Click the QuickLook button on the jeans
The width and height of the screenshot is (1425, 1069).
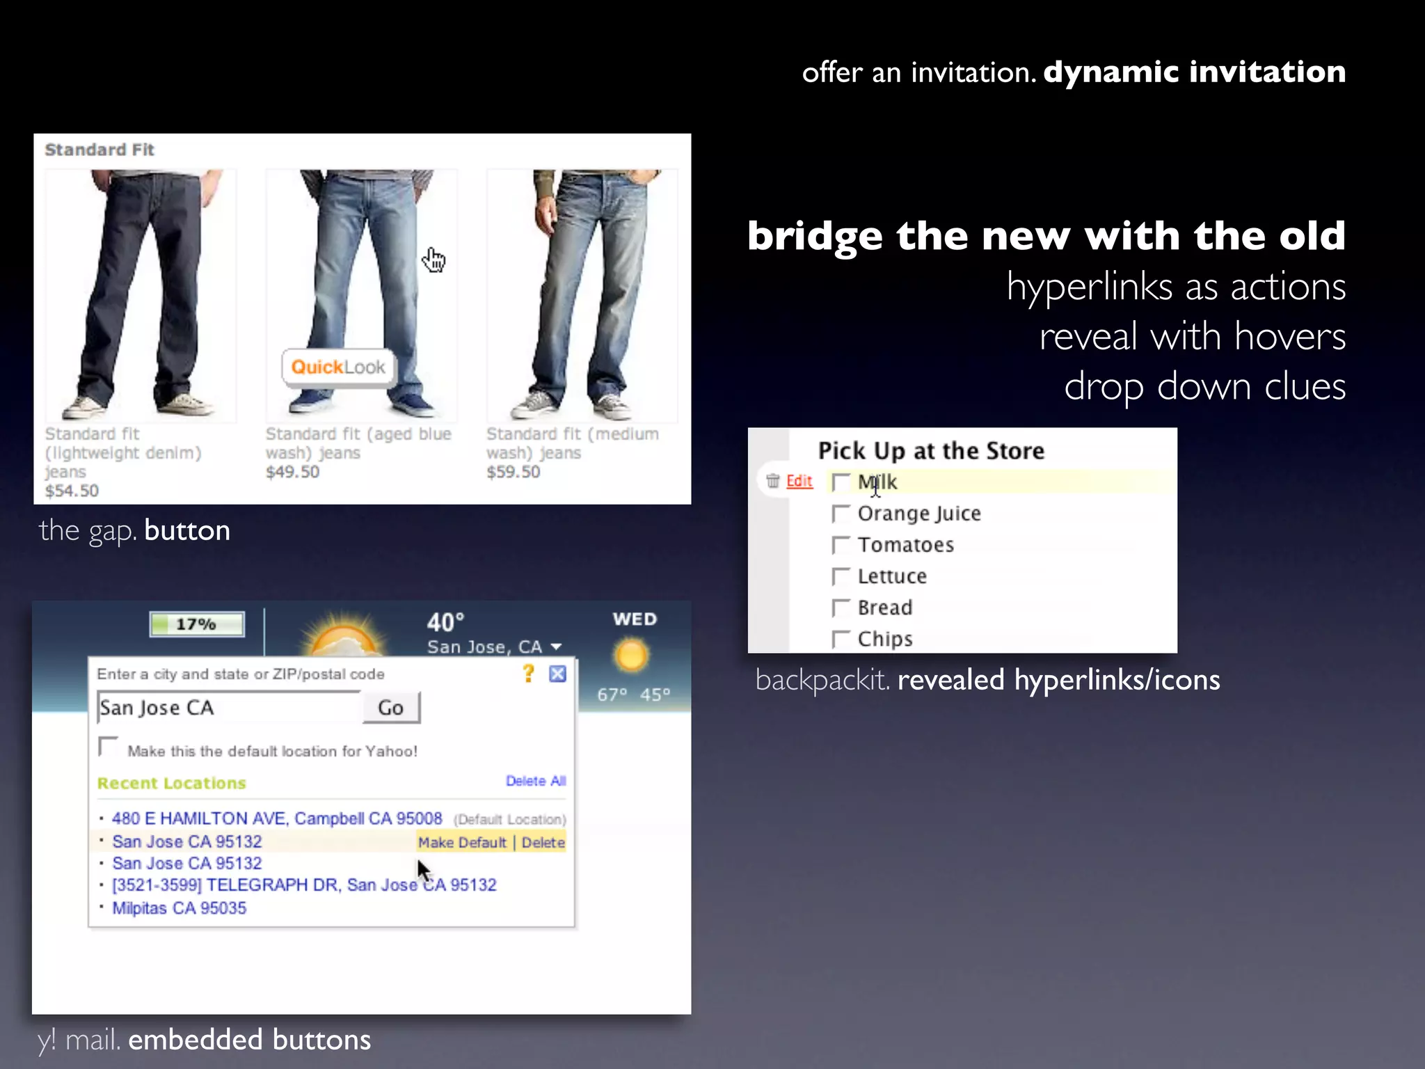coord(337,367)
